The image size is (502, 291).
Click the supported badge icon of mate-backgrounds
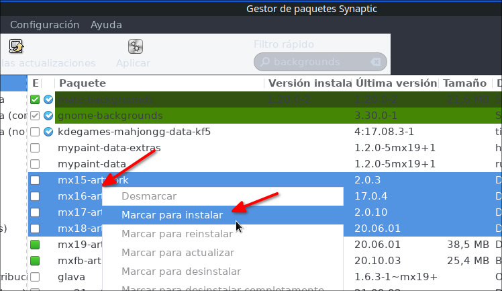(48, 99)
